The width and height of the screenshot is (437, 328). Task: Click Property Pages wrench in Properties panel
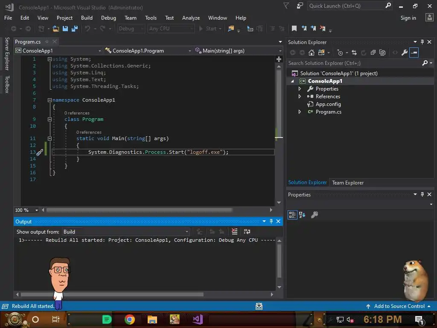click(x=315, y=215)
